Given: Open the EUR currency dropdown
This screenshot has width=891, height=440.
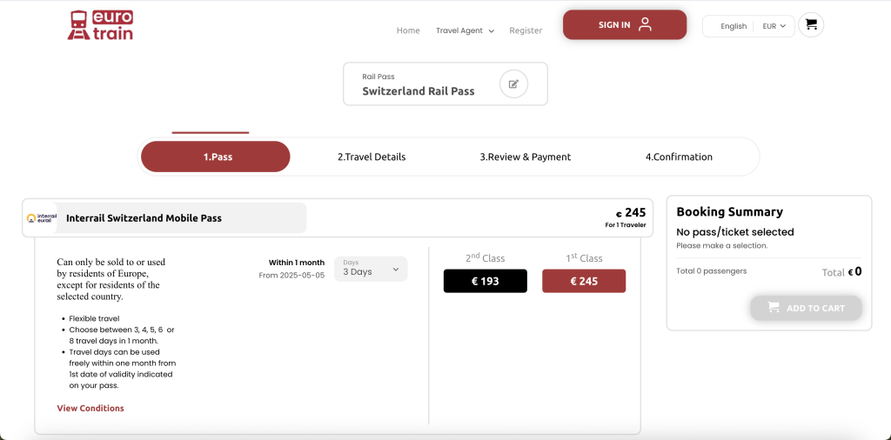Looking at the screenshot, I should coord(774,26).
